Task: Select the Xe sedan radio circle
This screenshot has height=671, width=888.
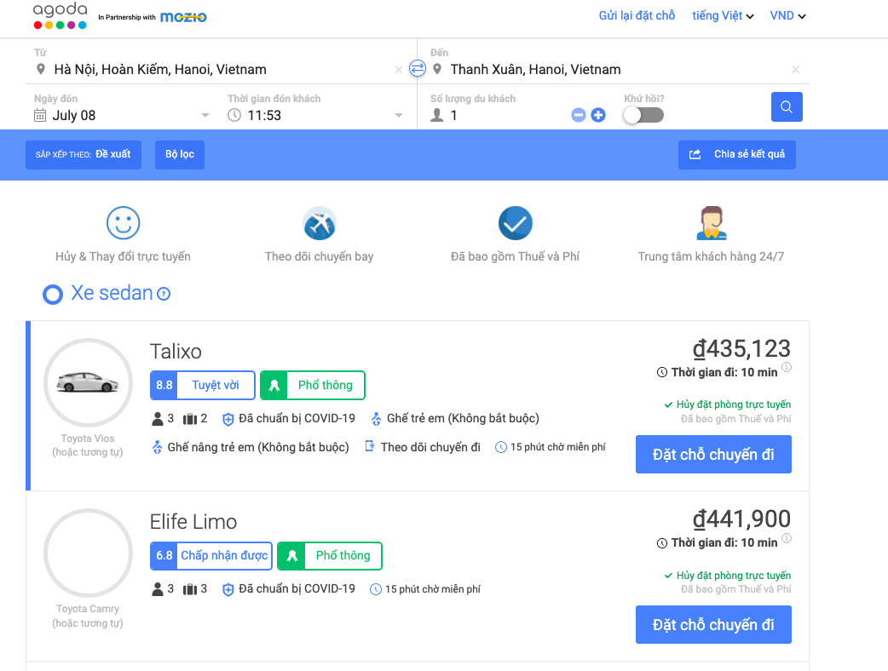Action: point(53,295)
